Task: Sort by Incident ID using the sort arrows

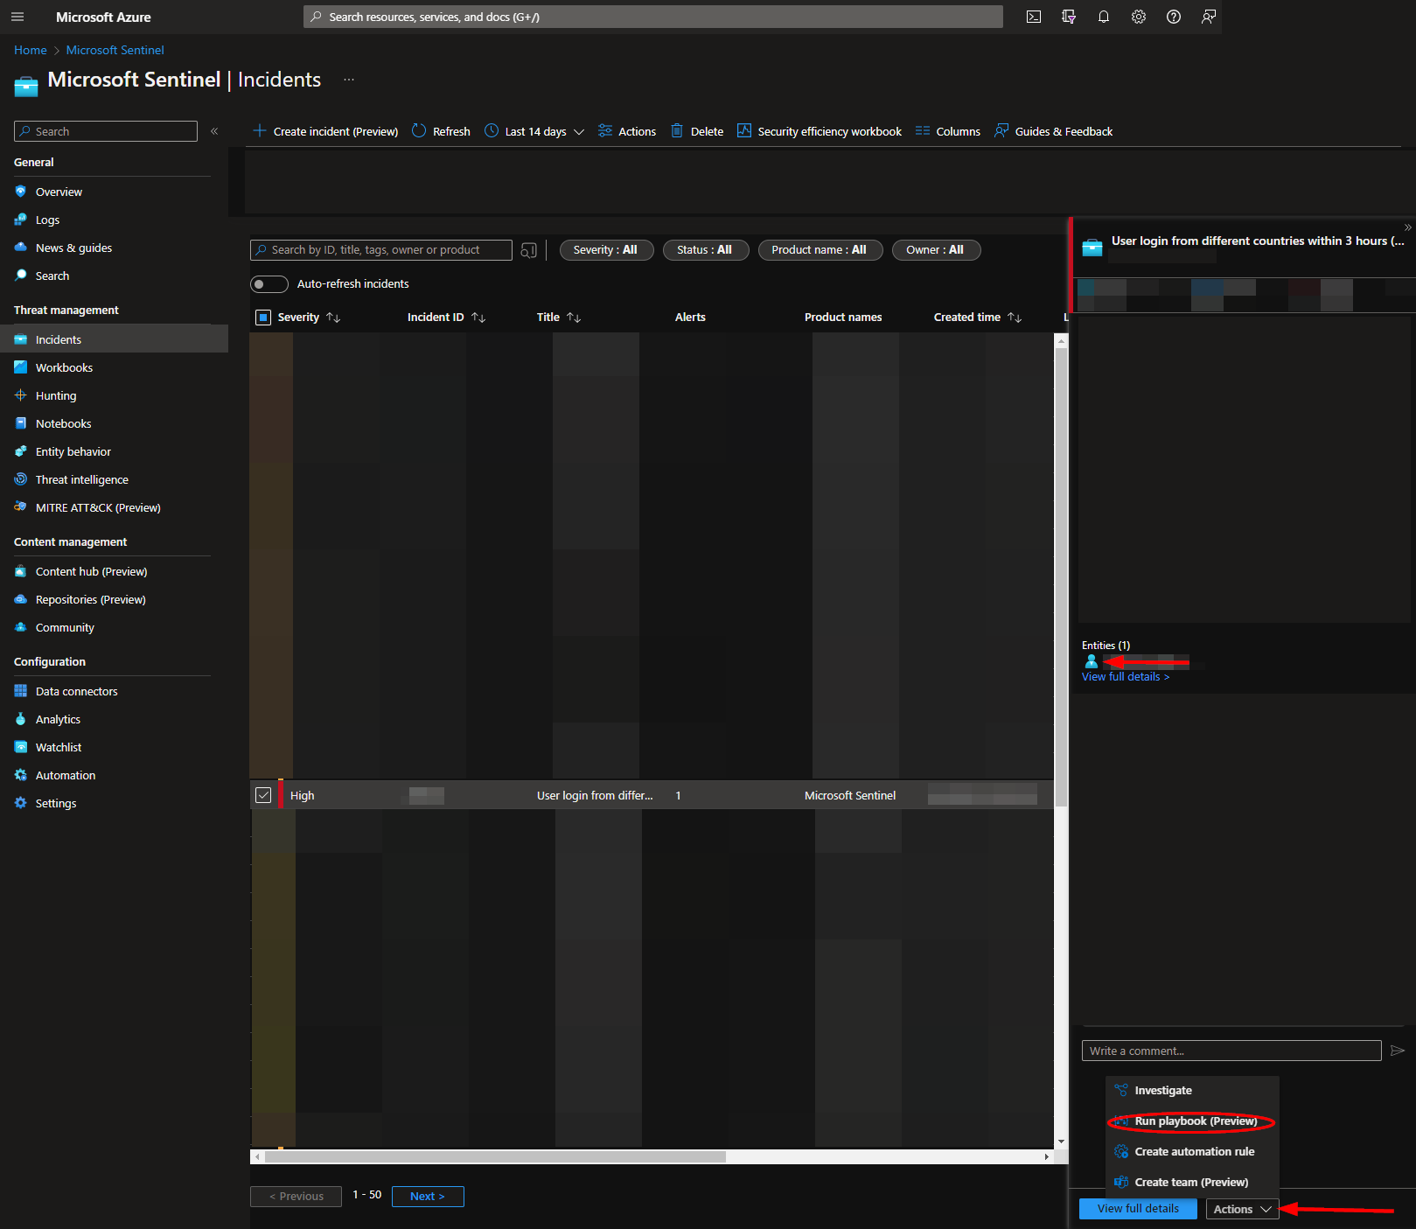Action: click(478, 318)
